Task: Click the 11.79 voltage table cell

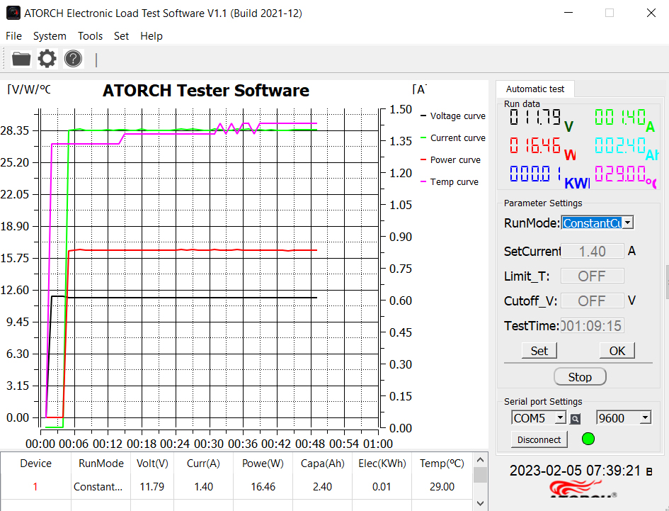Action: [152, 487]
